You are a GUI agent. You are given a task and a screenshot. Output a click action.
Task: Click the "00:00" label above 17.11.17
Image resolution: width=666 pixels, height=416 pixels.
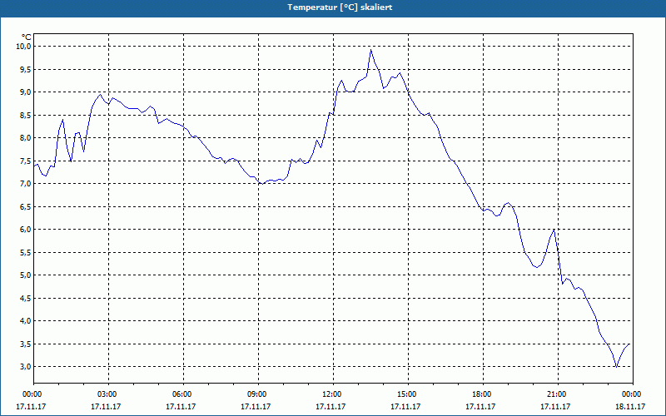pos(32,394)
